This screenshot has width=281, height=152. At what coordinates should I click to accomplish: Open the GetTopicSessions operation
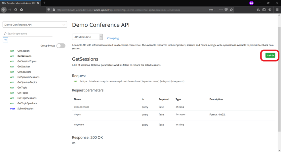[27, 98]
